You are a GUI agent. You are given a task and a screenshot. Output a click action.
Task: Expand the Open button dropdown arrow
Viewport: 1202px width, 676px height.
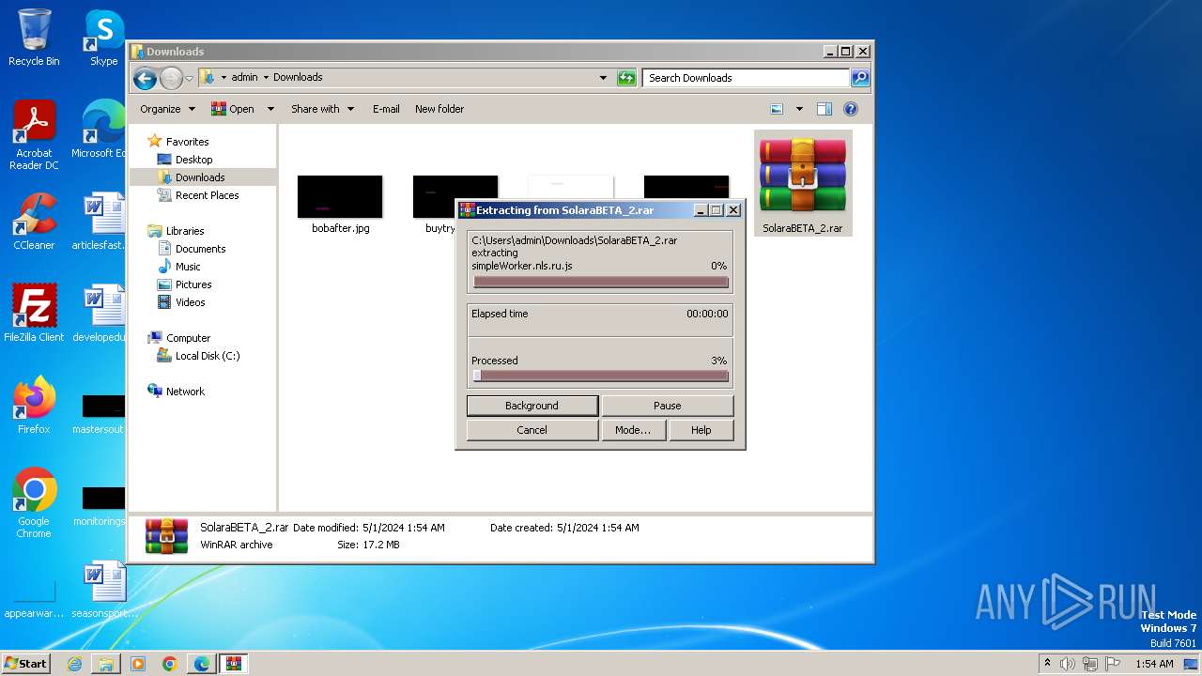[270, 109]
